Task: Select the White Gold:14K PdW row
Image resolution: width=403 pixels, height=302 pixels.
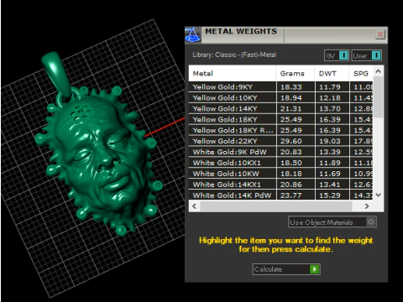Action: (280, 195)
